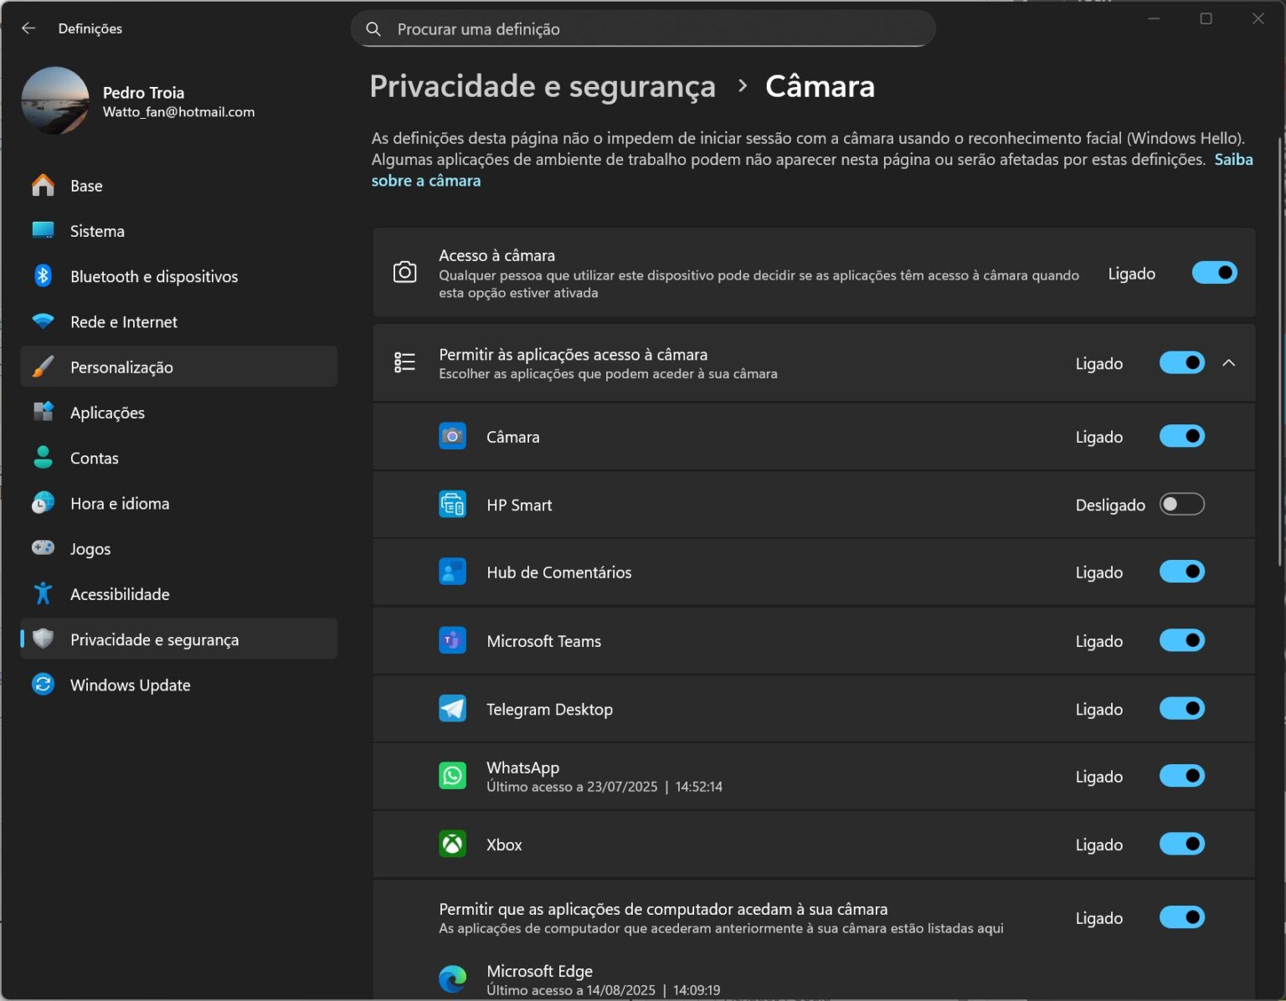Open the Base settings section

[179, 186]
